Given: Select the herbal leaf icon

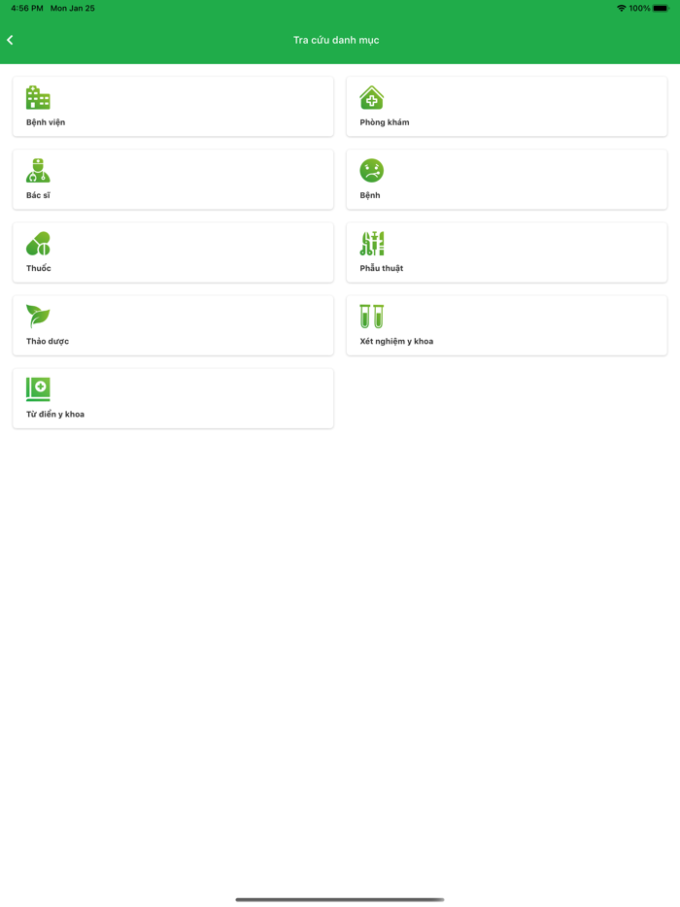Looking at the screenshot, I should point(38,316).
